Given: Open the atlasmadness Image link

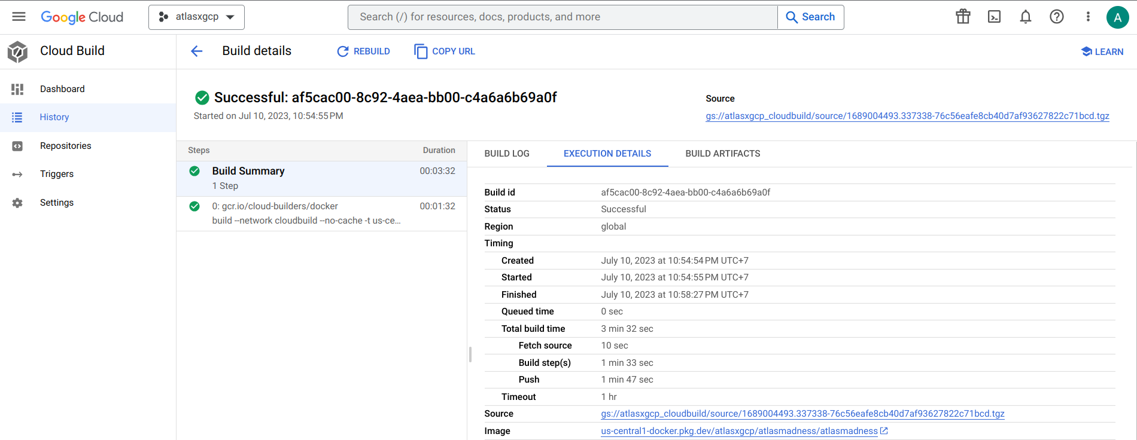Looking at the screenshot, I should coord(739,431).
